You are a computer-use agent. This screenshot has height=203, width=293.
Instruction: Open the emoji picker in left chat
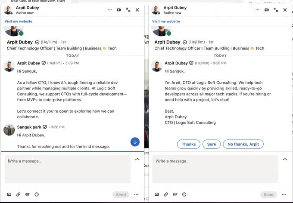coord(37,194)
